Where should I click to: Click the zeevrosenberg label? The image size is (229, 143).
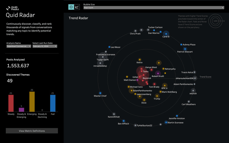point(144,94)
